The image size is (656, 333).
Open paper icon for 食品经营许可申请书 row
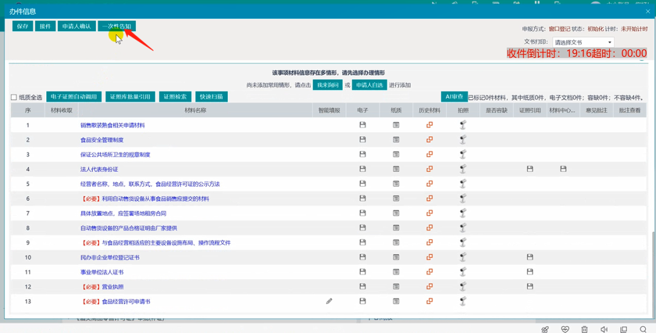click(396, 301)
